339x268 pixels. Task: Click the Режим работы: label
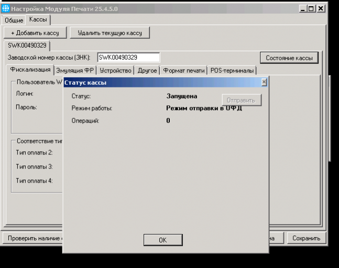[x=92, y=108]
